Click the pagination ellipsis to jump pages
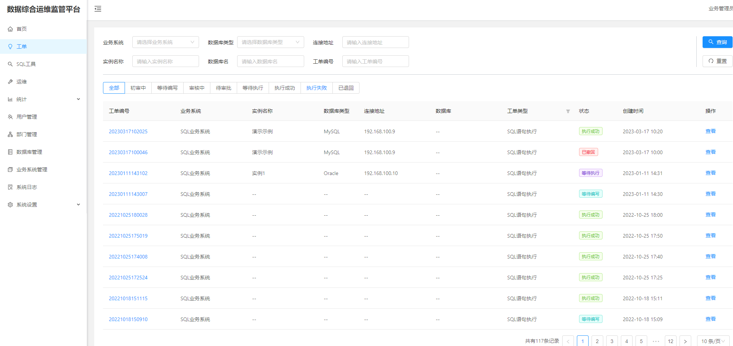The image size is (733, 346). (656, 341)
